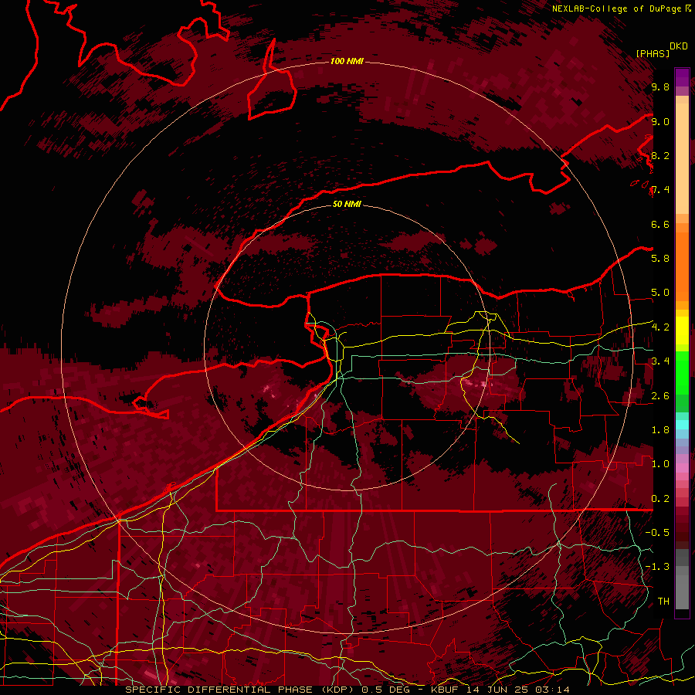Click the "TH" threshold label on the scale
695x695 pixels.
[x=663, y=602]
